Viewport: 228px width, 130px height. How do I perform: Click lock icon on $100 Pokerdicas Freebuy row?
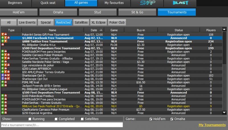tap(5, 96)
